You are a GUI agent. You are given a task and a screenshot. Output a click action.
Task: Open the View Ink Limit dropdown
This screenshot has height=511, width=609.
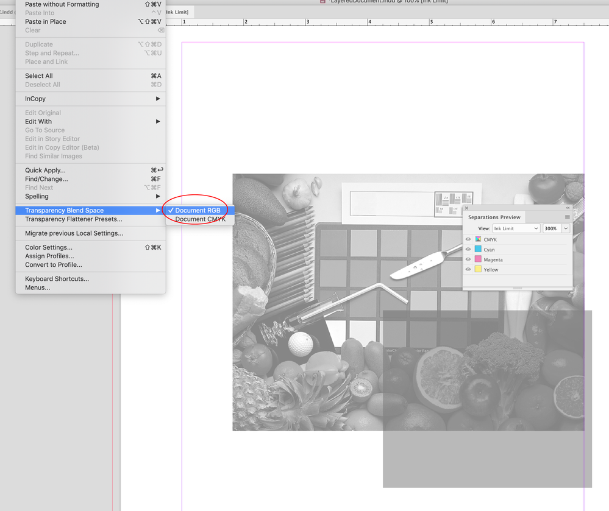[x=516, y=228]
